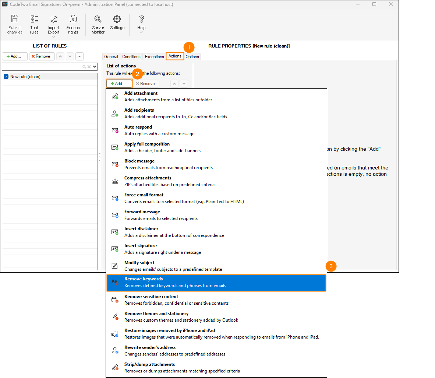Open the Help dropdown menu
This screenshot has height=378, width=435.
(141, 32)
